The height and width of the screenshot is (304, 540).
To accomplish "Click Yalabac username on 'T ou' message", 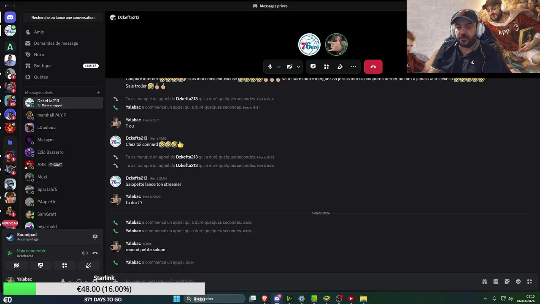I will (133, 120).
